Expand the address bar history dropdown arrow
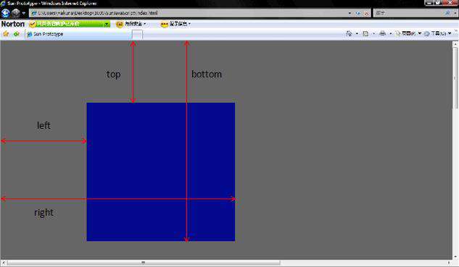The height and width of the screenshot is (267, 459). [x=350, y=13]
